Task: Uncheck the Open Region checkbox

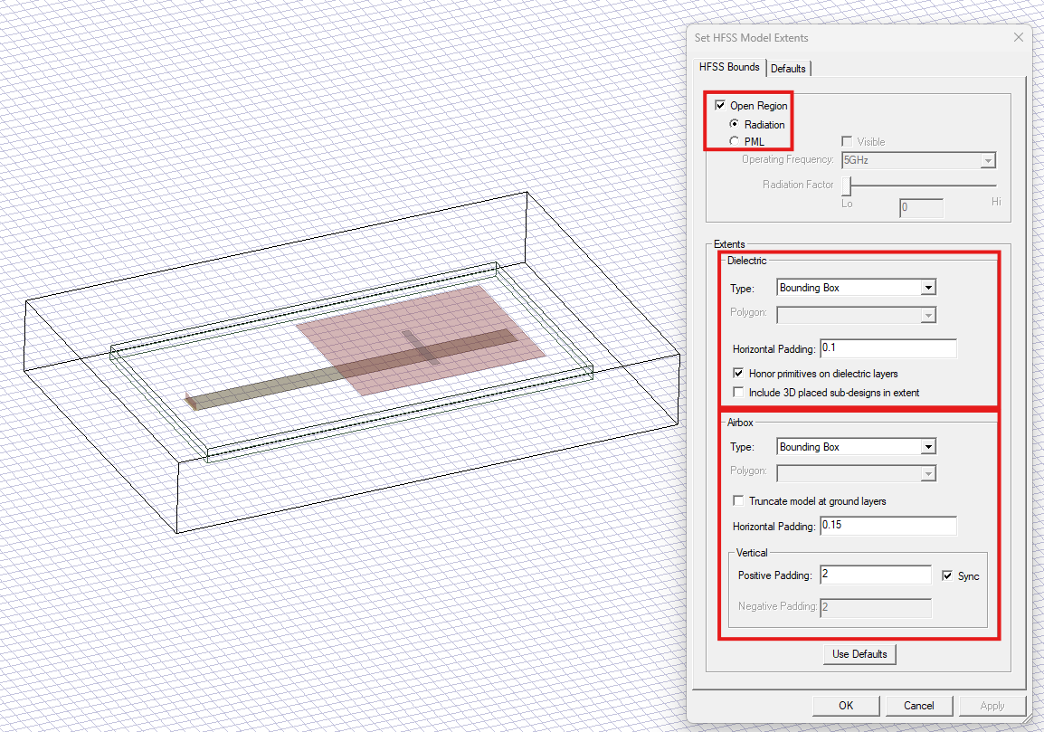Action: [x=720, y=105]
